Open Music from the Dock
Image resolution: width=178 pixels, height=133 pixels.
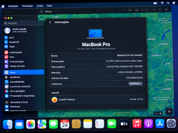coord(137,124)
